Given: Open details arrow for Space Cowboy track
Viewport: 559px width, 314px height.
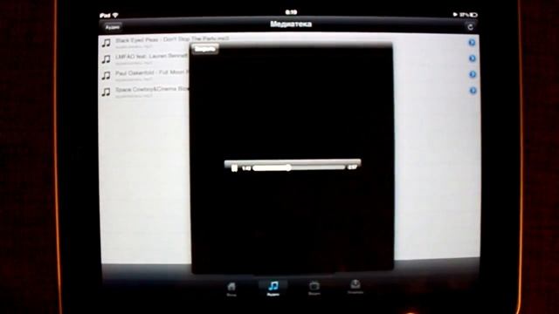Looking at the screenshot, I should (473, 91).
